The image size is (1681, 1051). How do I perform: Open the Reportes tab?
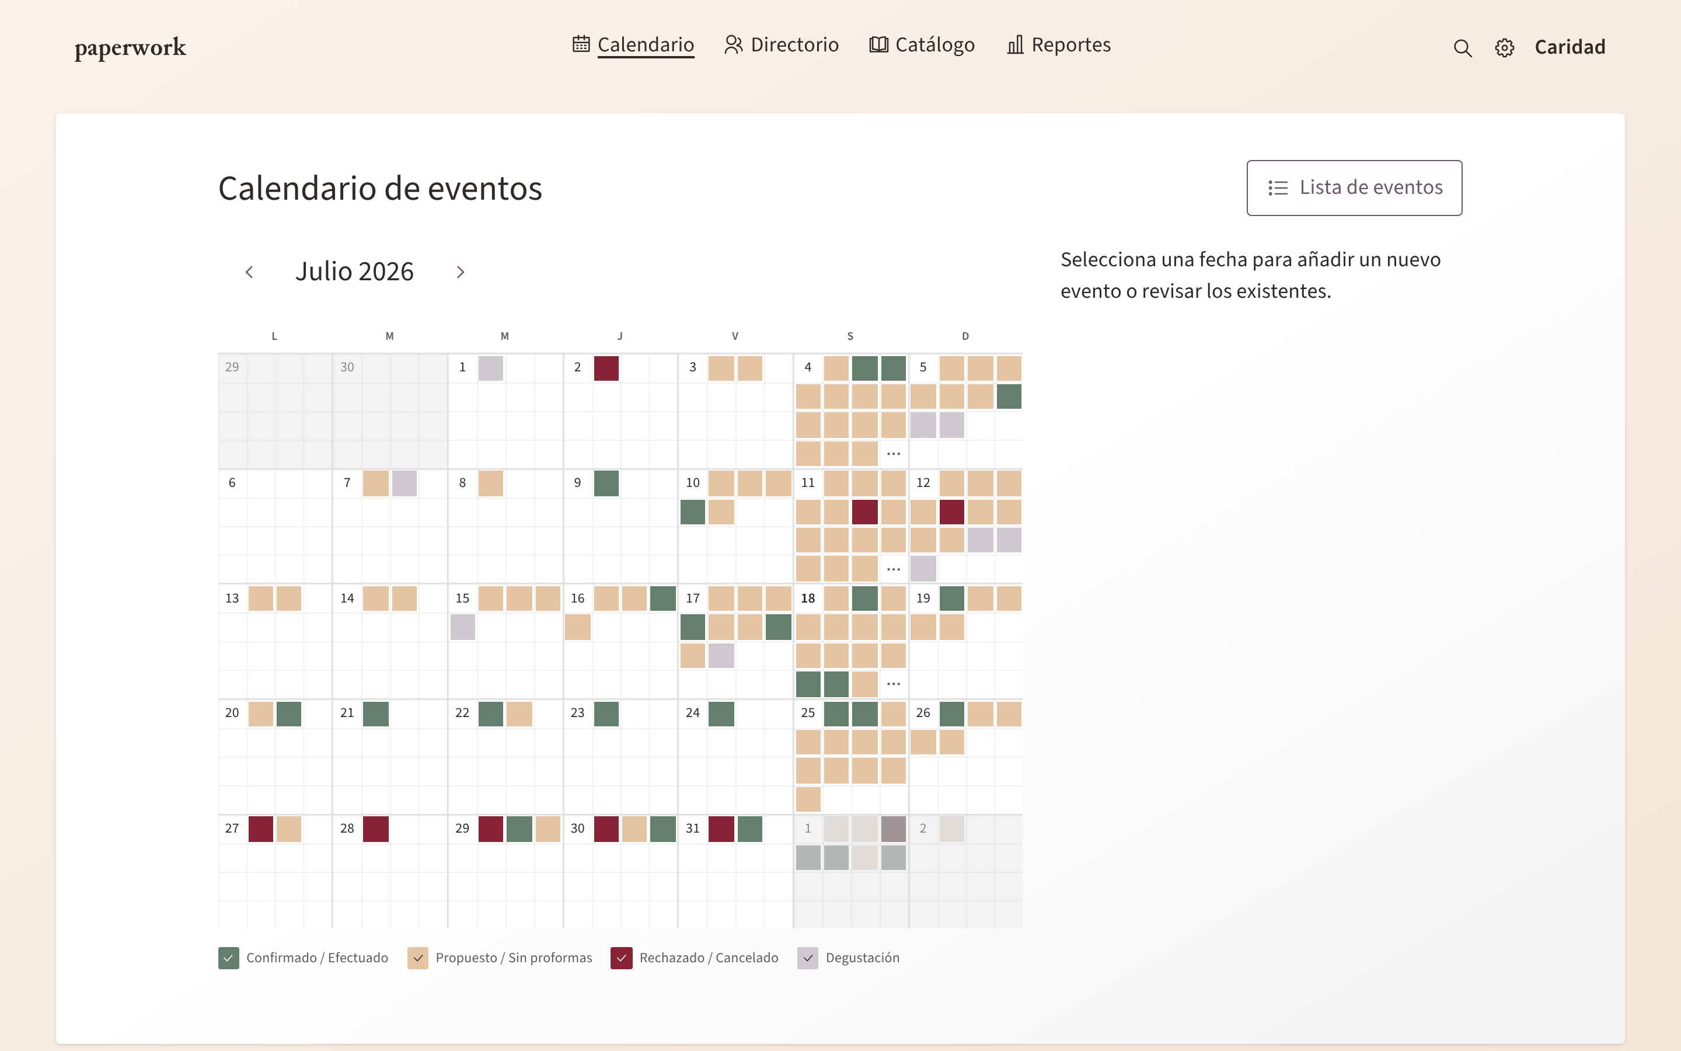[x=1059, y=44]
